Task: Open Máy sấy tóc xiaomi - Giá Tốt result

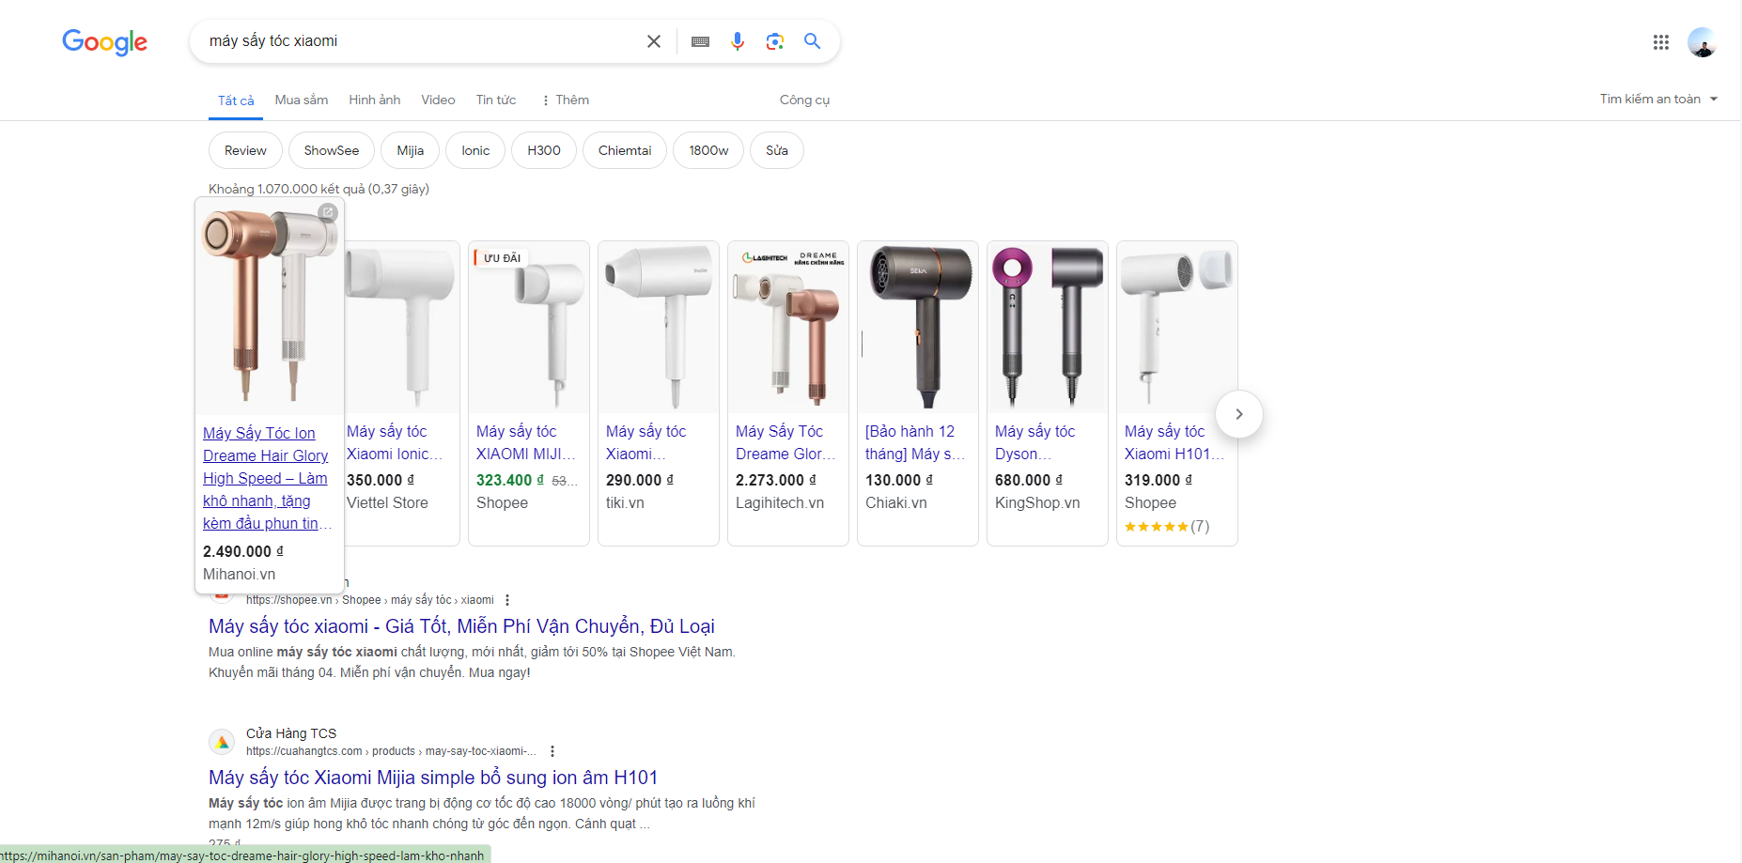Action: (x=461, y=626)
